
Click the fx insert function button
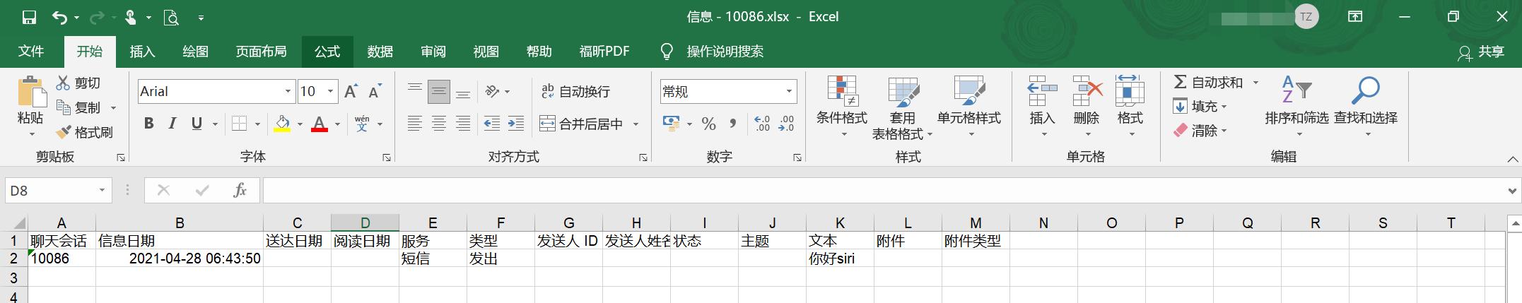(x=240, y=191)
